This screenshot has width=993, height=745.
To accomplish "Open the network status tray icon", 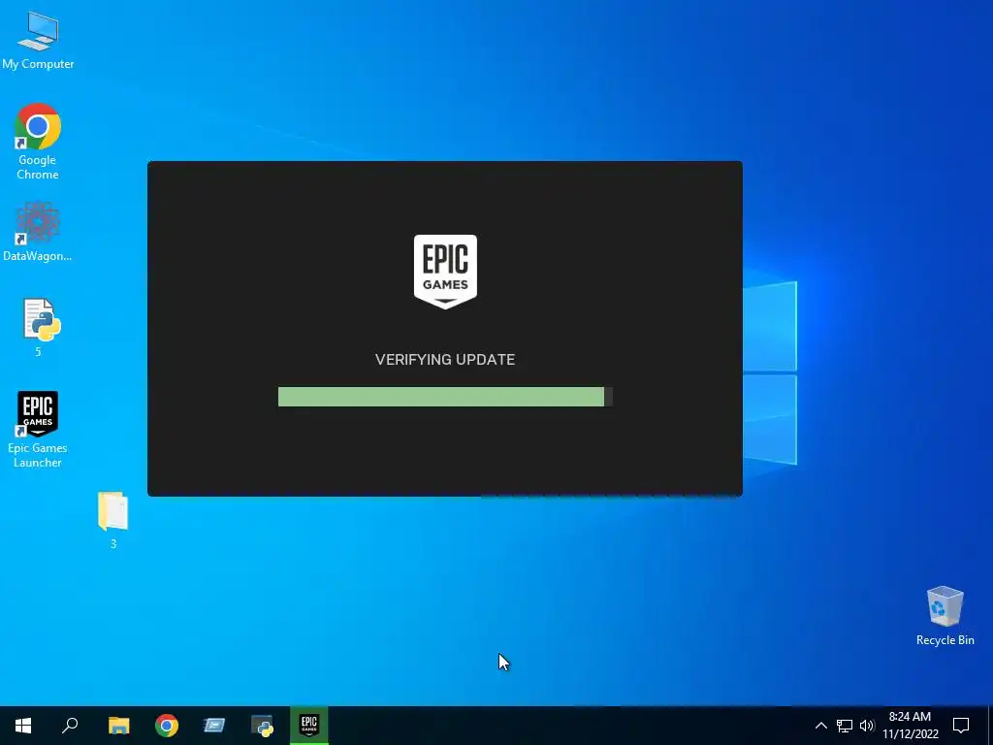I will click(845, 726).
